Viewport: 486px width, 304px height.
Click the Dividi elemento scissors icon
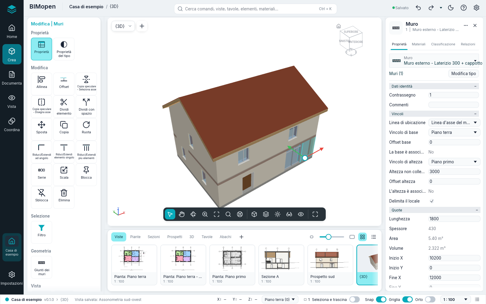point(64,102)
